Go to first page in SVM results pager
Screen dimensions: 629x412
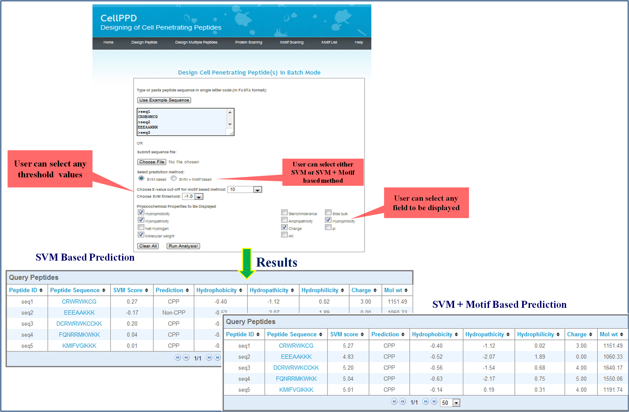tap(177, 357)
